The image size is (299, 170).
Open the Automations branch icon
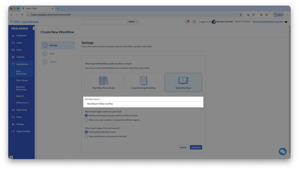[x=13, y=64]
